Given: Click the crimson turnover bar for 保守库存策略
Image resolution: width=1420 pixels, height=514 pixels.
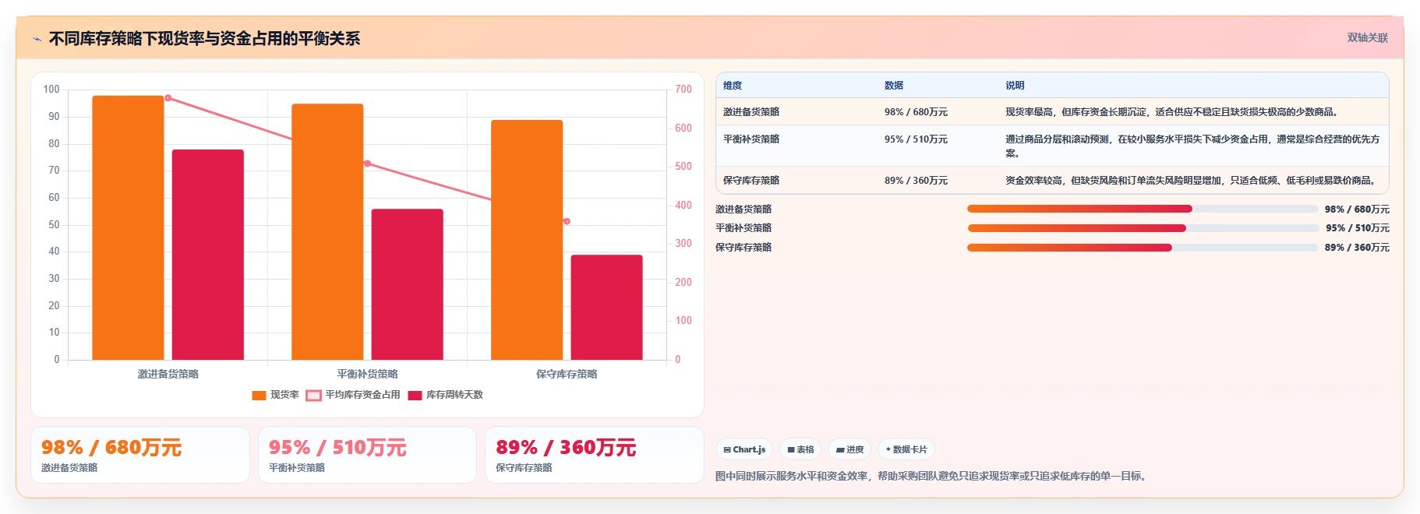Looking at the screenshot, I should pyautogui.click(x=607, y=307).
